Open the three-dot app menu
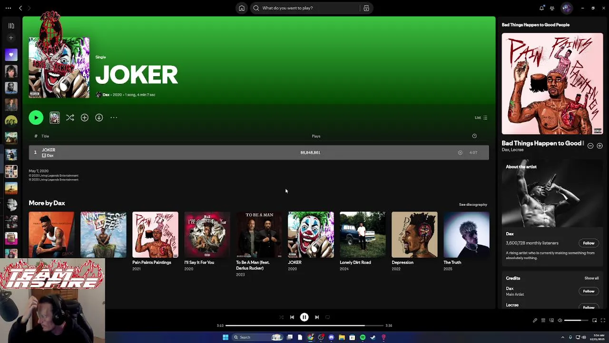Viewport: 609px width, 343px height. coord(8,8)
